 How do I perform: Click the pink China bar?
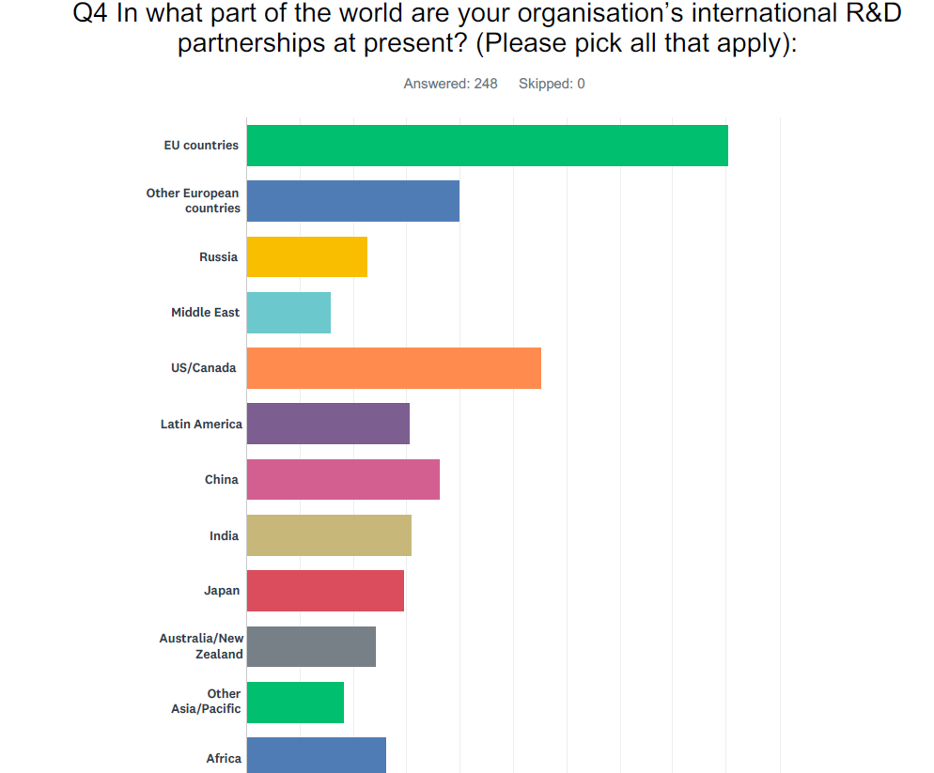(343, 479)
